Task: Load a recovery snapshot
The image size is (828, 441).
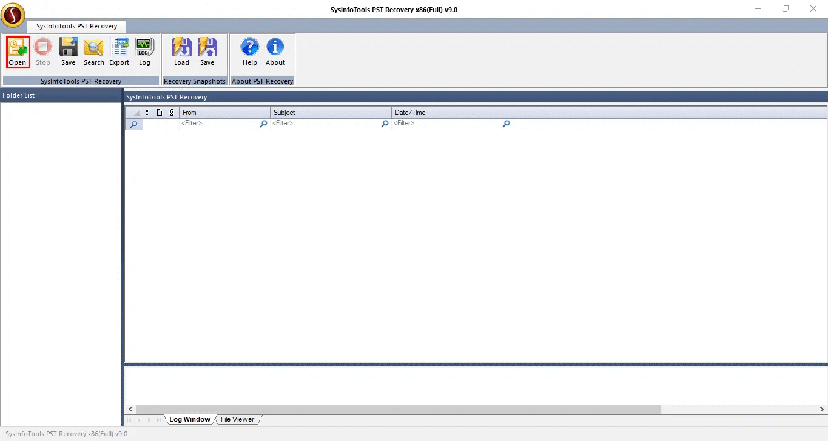Action: (181, 51)
